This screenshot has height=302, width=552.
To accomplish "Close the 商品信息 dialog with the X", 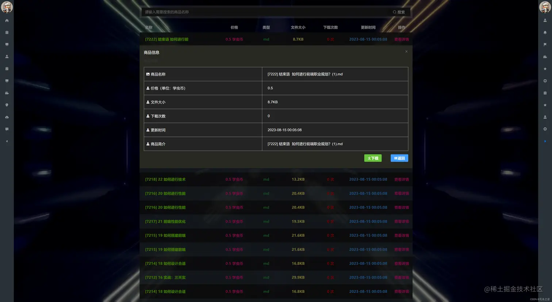I will pyautogui.click(x=406, y=51).
